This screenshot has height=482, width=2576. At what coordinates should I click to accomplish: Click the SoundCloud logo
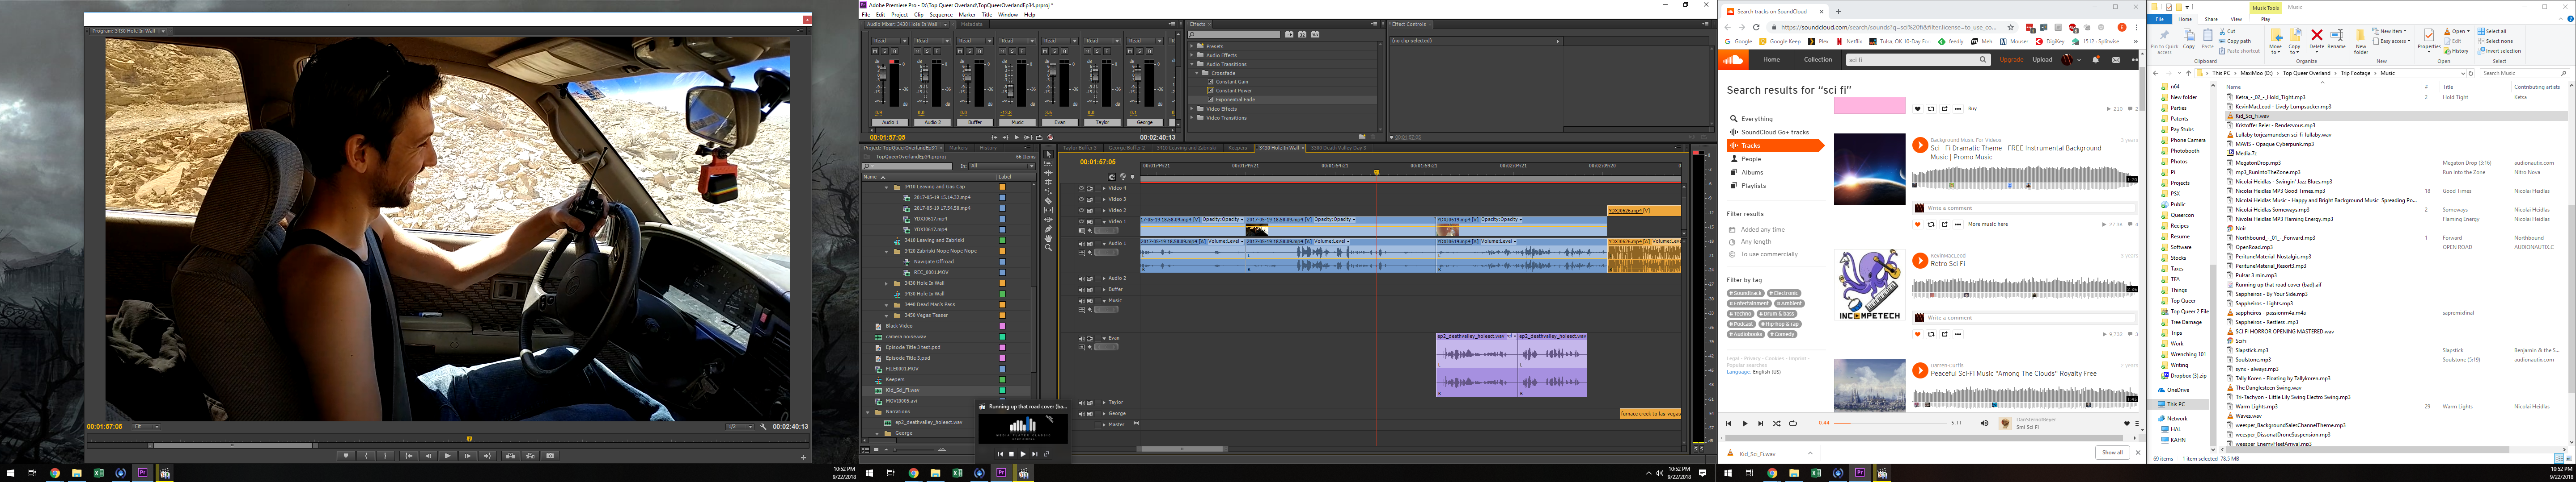1734,60
